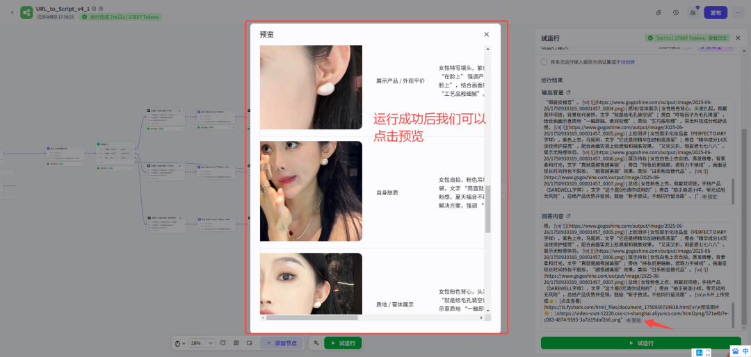Click the 添加节点 add node button
This screenshot has width=751, height=357.
coord(282,343)
